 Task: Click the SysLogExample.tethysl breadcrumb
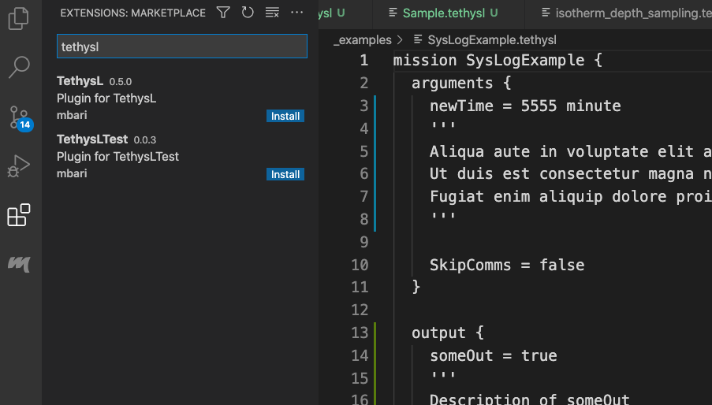pyautogui.click(x=492, y=40)
